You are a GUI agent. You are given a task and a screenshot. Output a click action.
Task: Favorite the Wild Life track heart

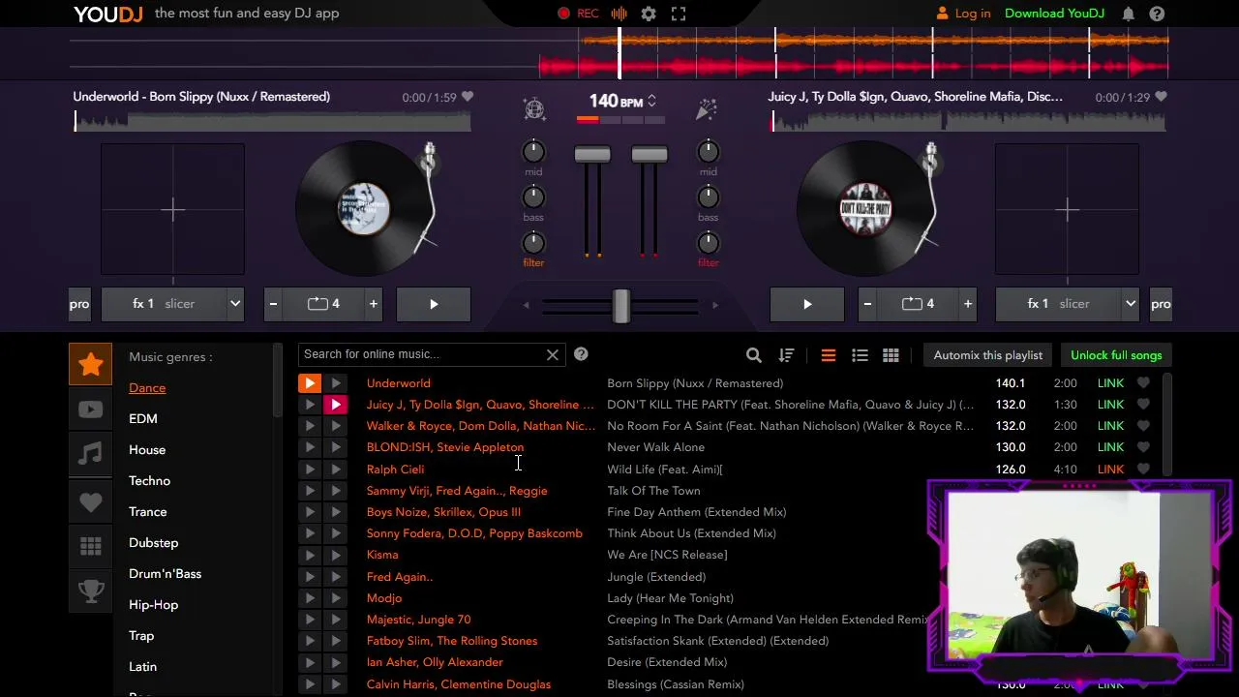pos(1143,469)
